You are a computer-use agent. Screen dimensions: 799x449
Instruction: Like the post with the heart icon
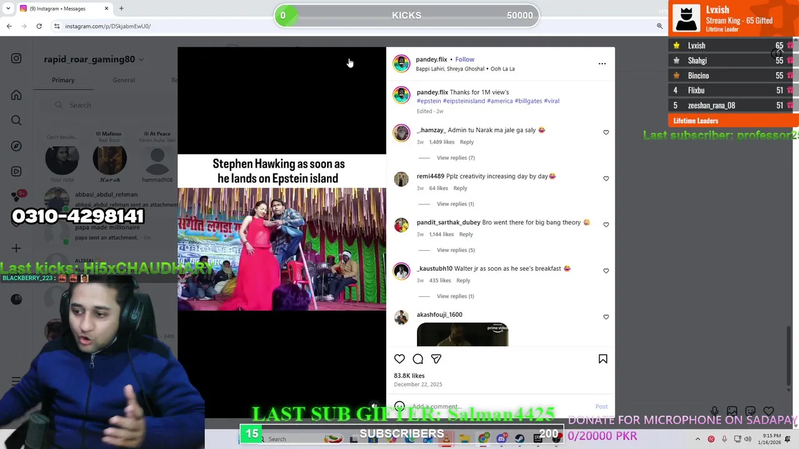click(399, 359)
